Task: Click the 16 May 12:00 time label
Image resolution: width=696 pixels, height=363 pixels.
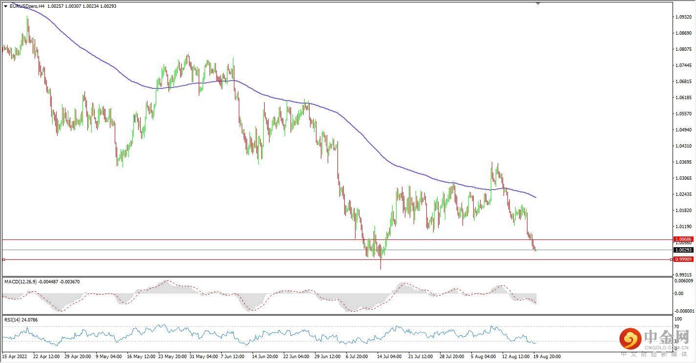Action: coord(141,357)
